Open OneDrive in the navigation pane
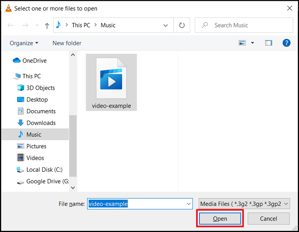299x232 pixels. 34,61
